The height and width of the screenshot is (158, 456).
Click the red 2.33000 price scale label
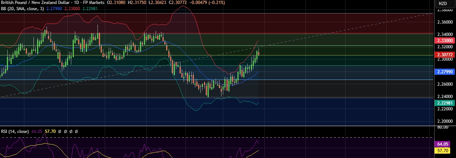point(444,41)
